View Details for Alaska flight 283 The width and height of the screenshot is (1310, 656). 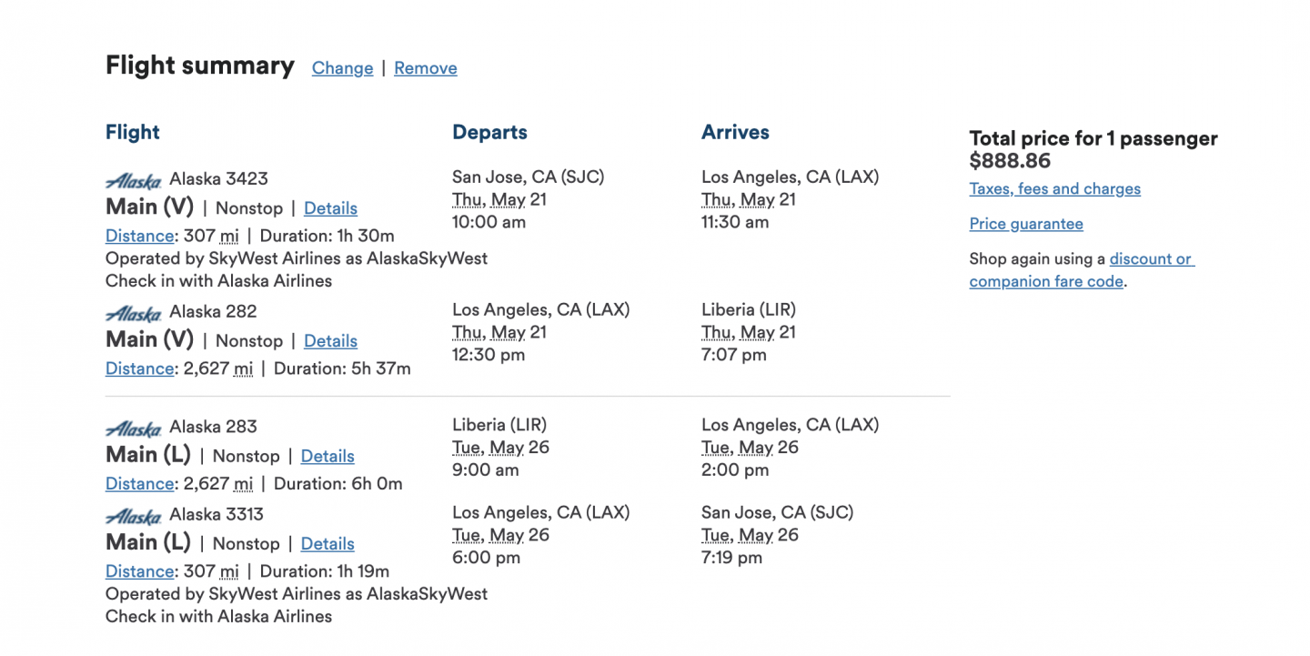tap(327, 456)
